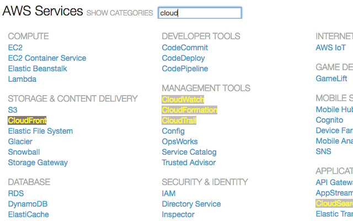Open the highlighted CloudFront link
The width and height of the screenshot is (353, 221).
click(x=27, y=120)
